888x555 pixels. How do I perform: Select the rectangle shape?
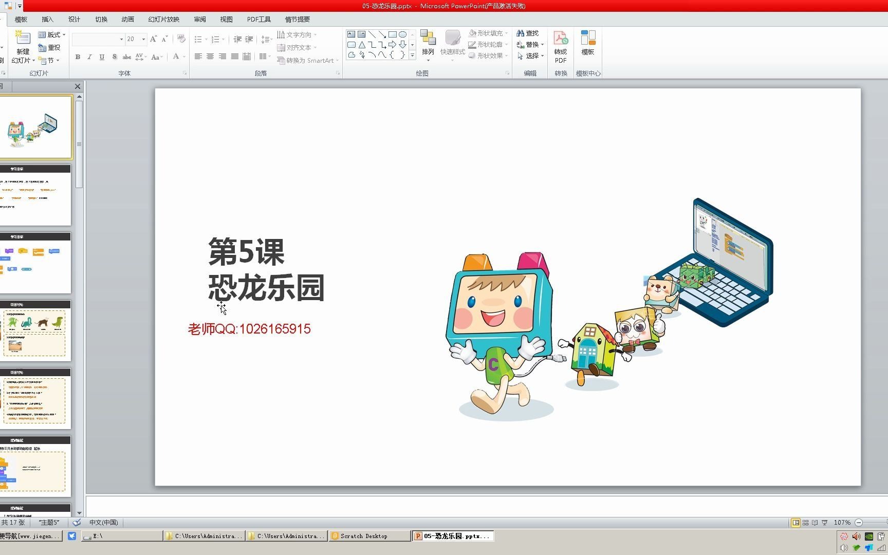[x=392, y=34]
